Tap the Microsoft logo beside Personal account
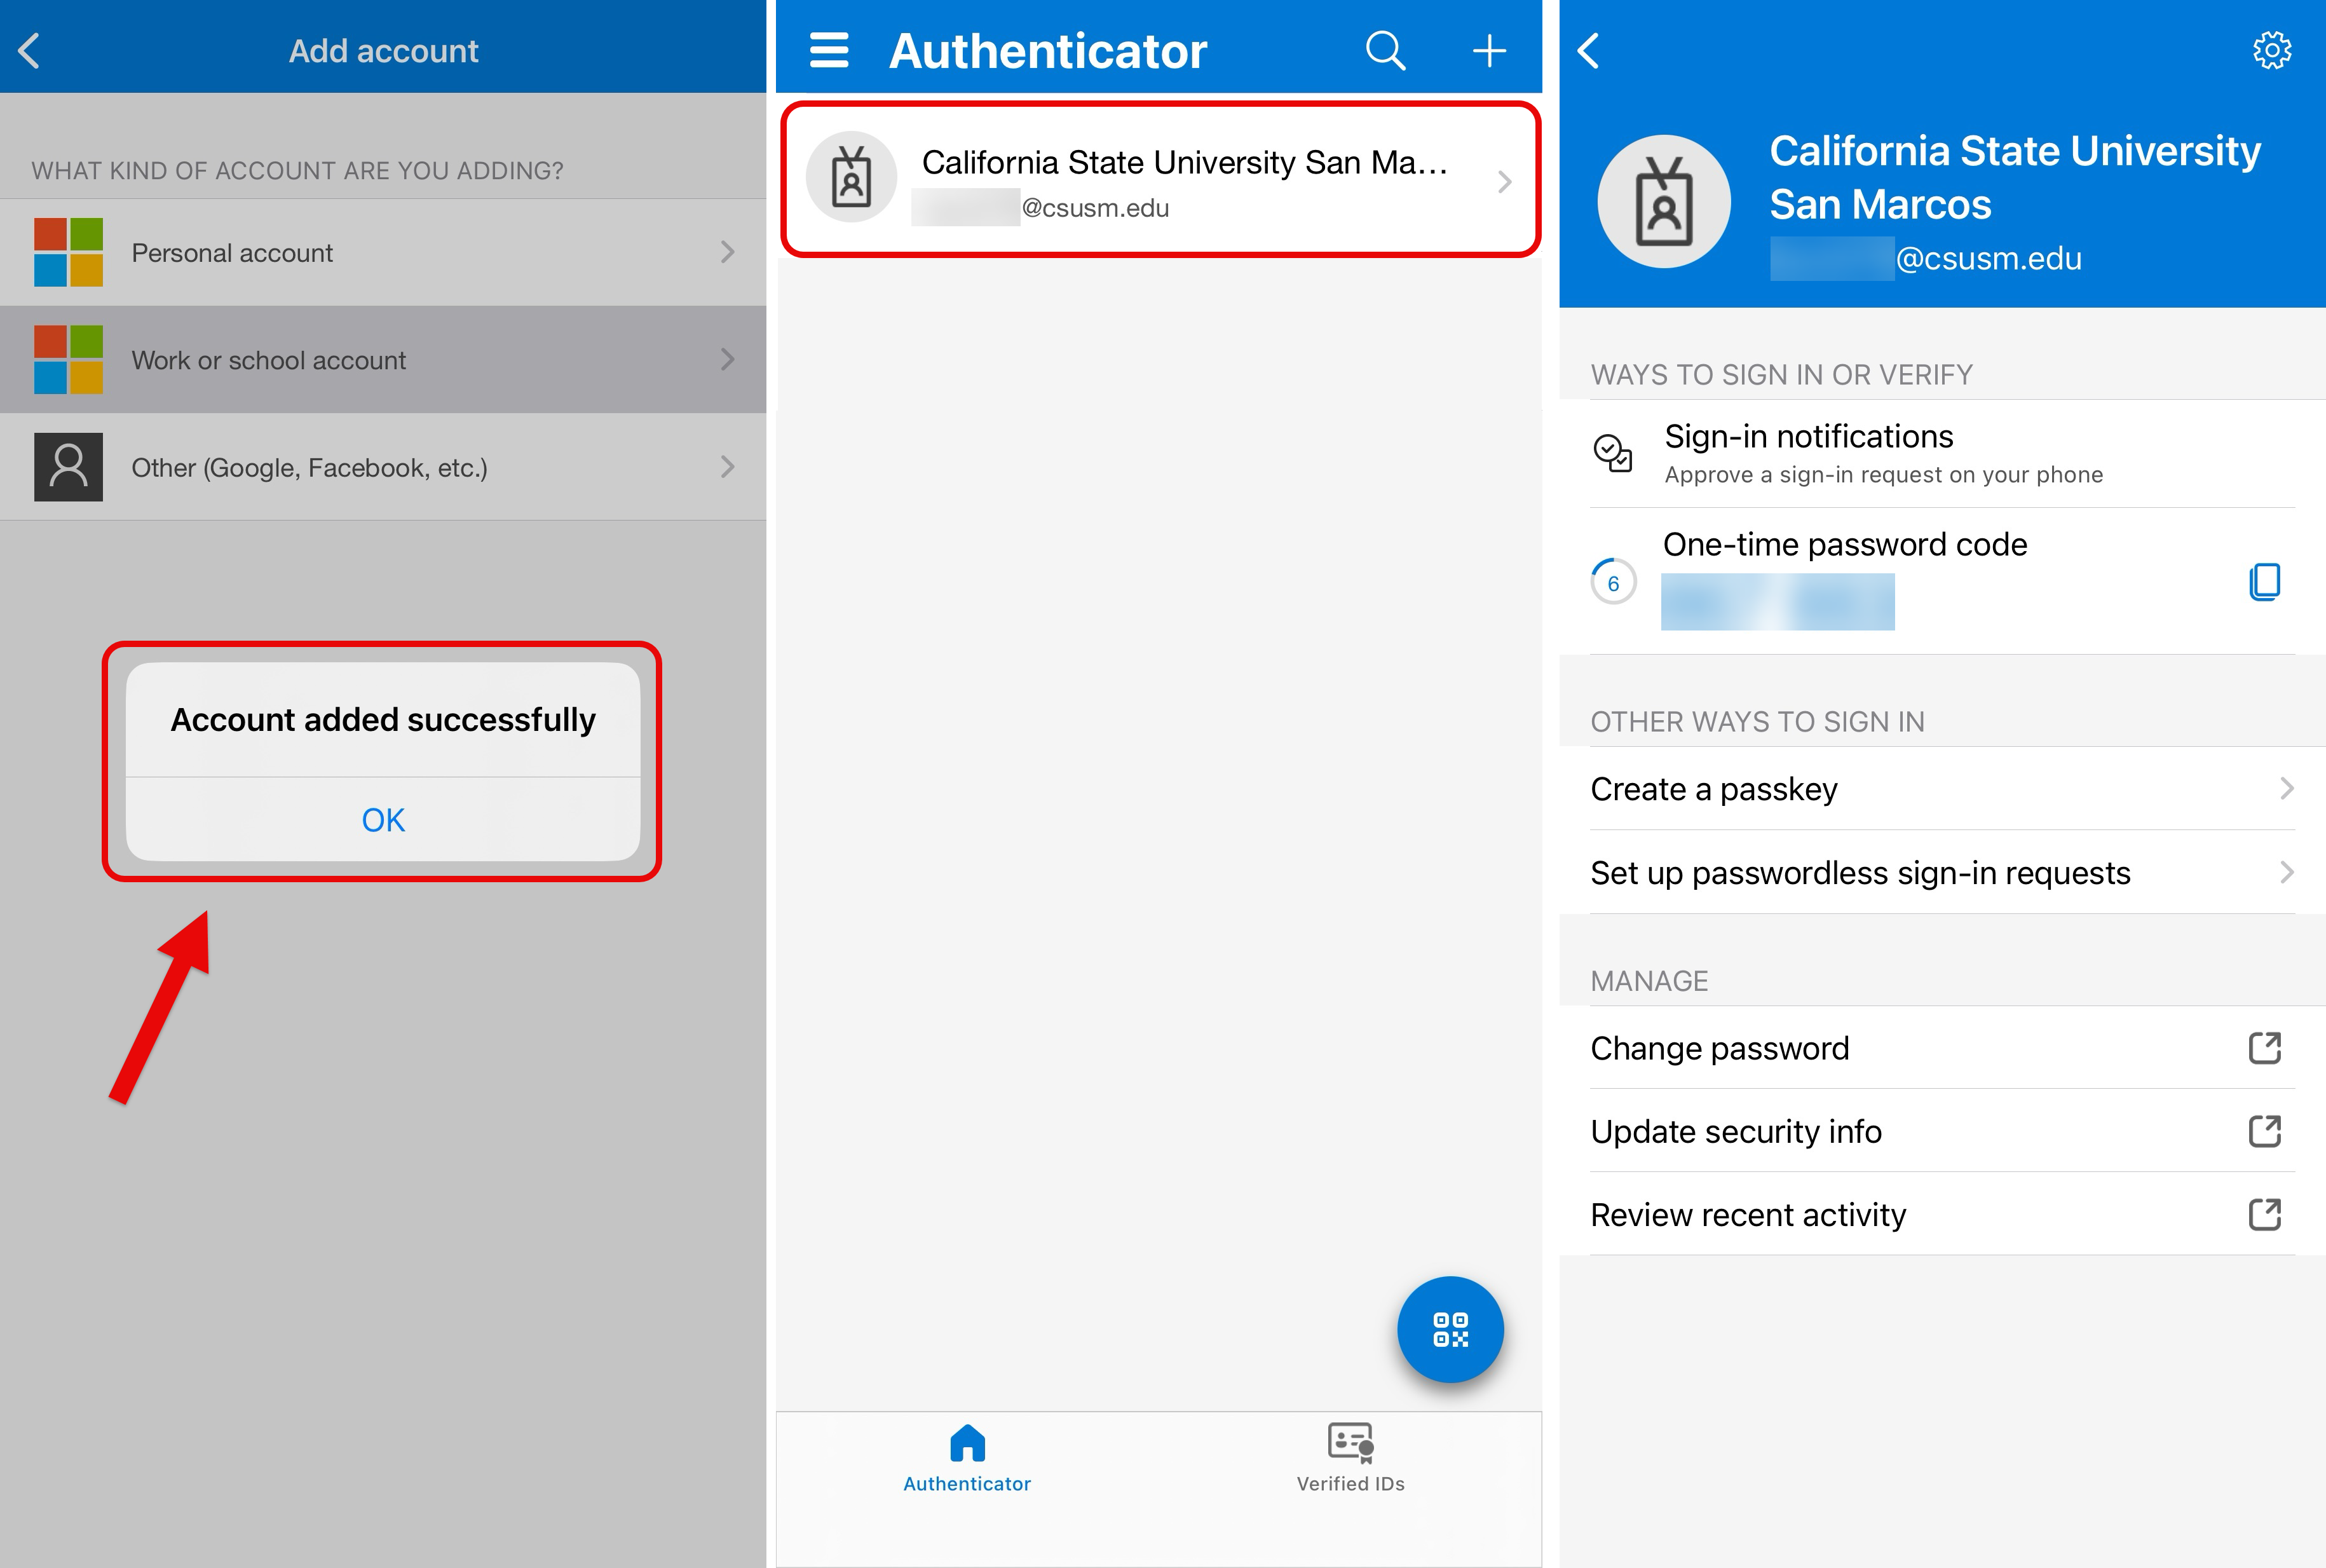This screenshot has height=1568, width=2326. (x=68, y=252)
